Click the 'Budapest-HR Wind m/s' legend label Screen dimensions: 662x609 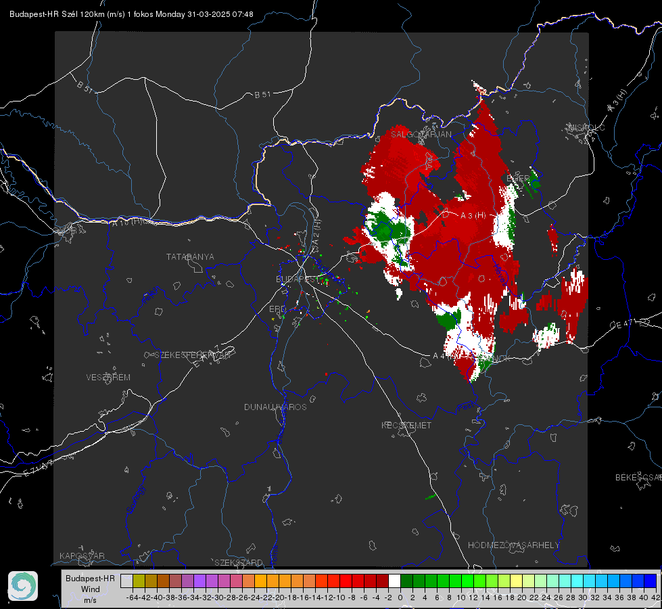click(x=91, y=589)
